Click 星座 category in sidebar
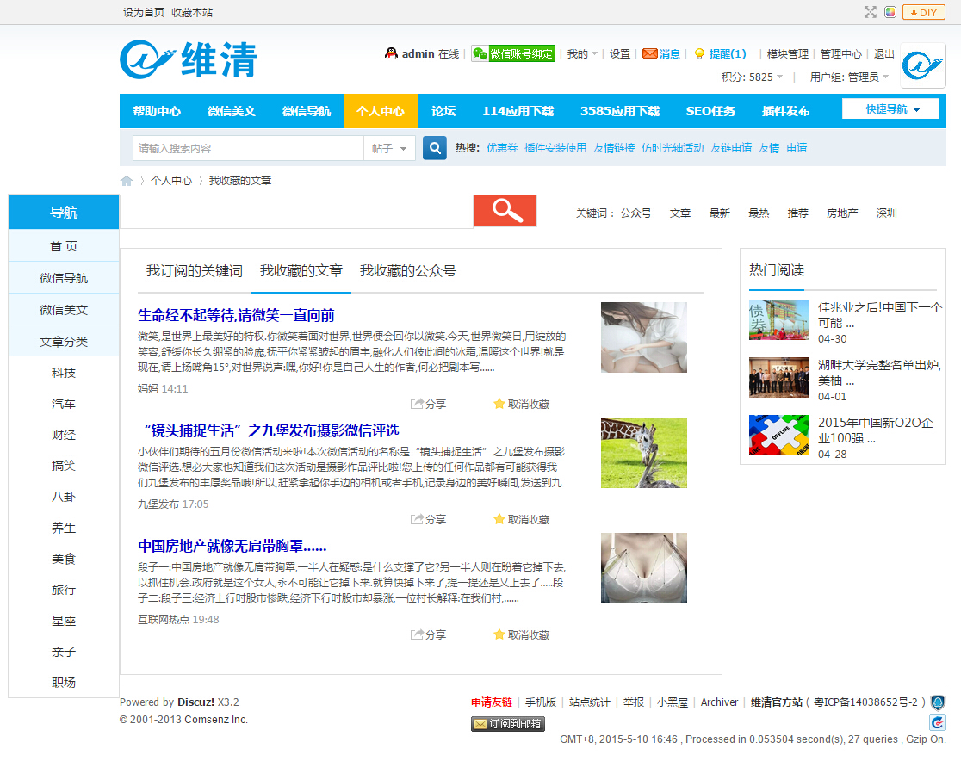The width and height of the screenshot is (961, 761). click(x=64, y=621)
